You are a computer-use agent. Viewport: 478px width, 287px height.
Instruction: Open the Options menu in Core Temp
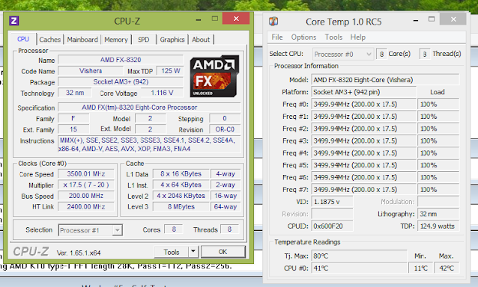click(x=303, y=37)
